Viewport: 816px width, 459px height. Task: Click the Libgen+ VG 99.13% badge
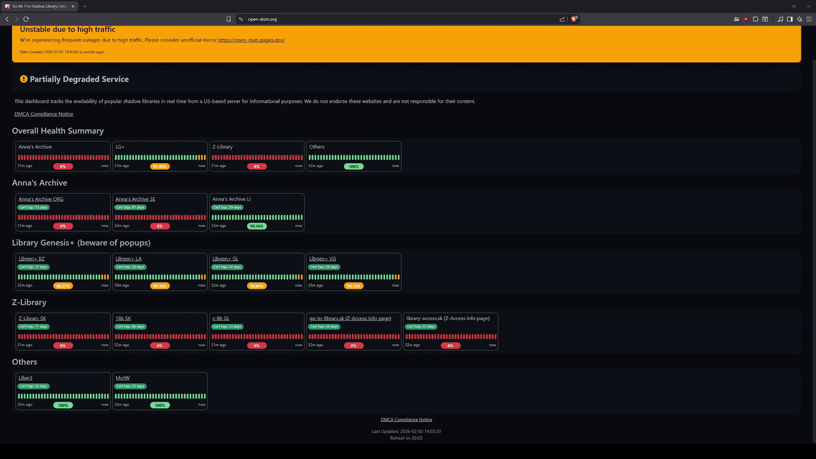click(354, 286)
